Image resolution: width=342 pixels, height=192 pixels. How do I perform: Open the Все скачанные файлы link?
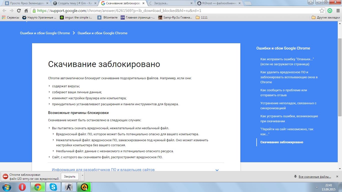coord(315,177)
